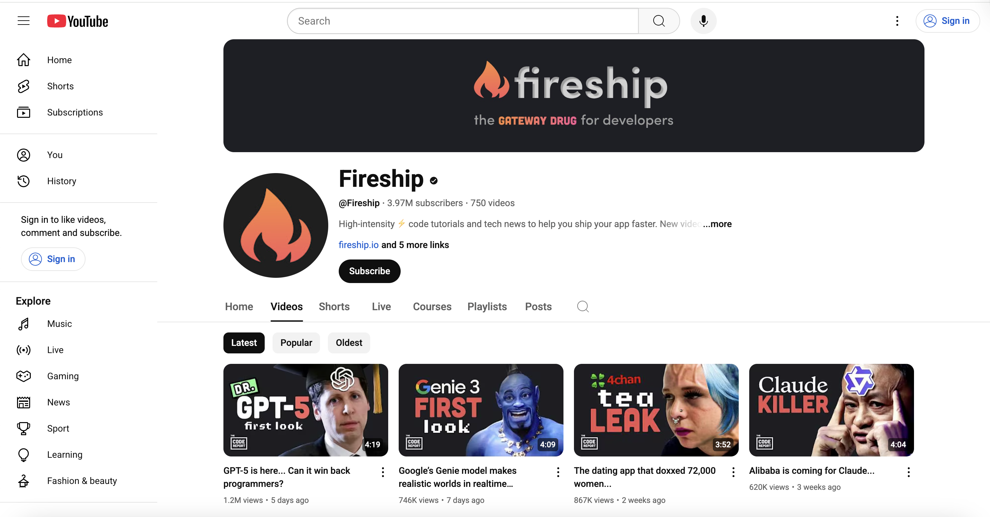
Task: Select the Oldest sort chip
Action: pyautogui.click(x=349, y=343)
